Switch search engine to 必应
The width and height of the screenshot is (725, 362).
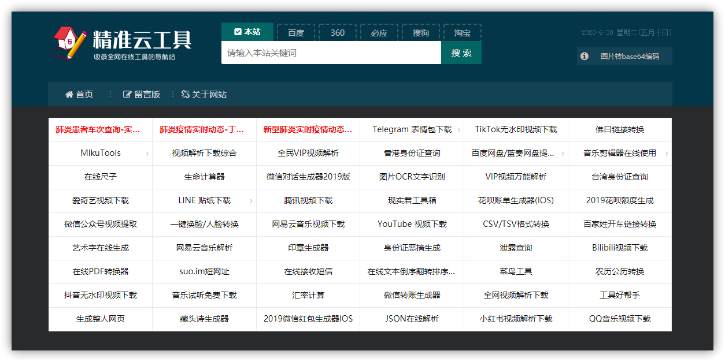pyautogui.click(x=379, y=33)
